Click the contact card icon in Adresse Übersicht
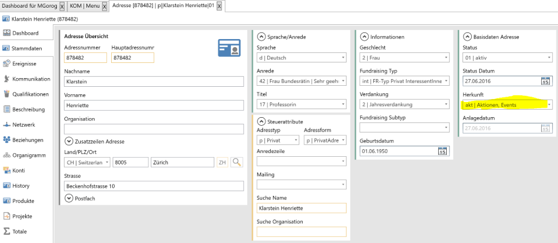558x243 pixels. coord(229,48)
